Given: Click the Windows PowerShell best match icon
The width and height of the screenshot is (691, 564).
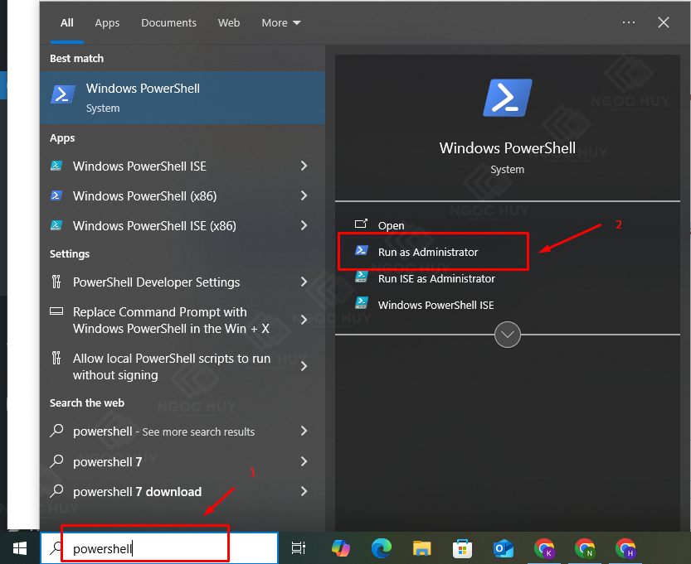Looking at the screenshot, I should [x=63, y=94].
